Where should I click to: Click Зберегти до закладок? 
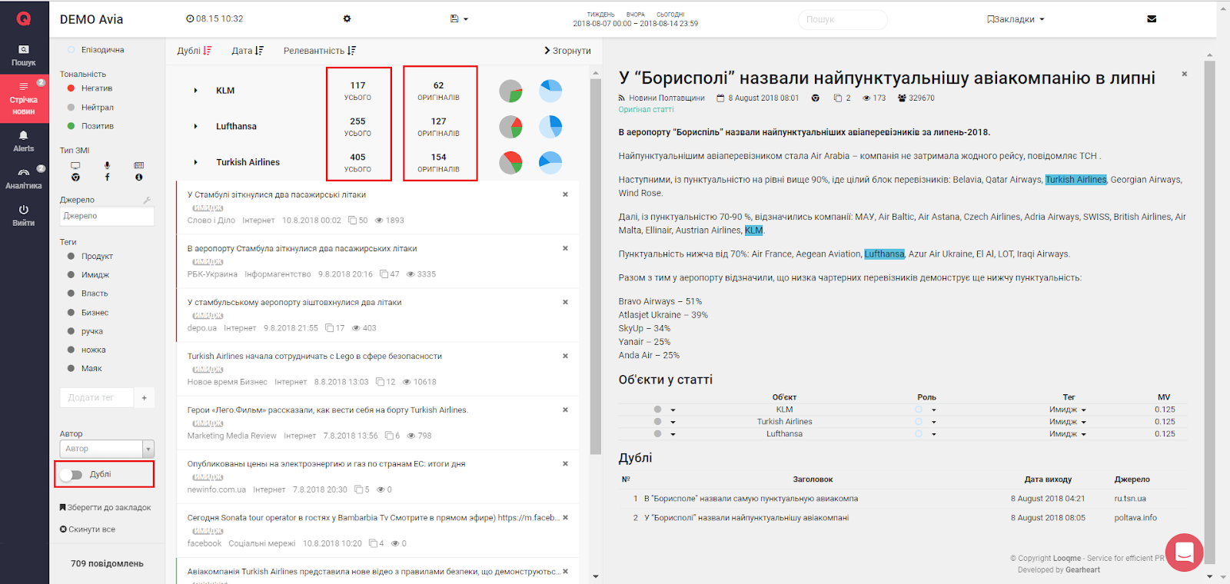(x=105, y=508)
